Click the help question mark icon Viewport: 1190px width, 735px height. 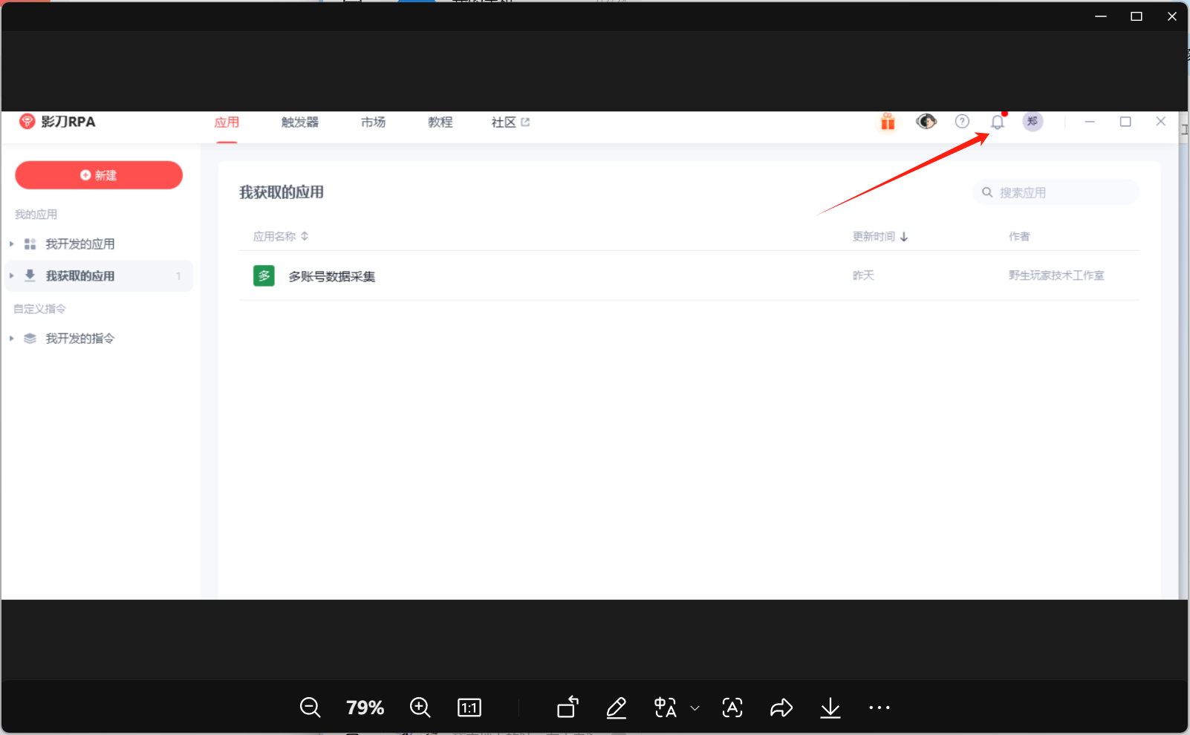click(x=962, y=122)
